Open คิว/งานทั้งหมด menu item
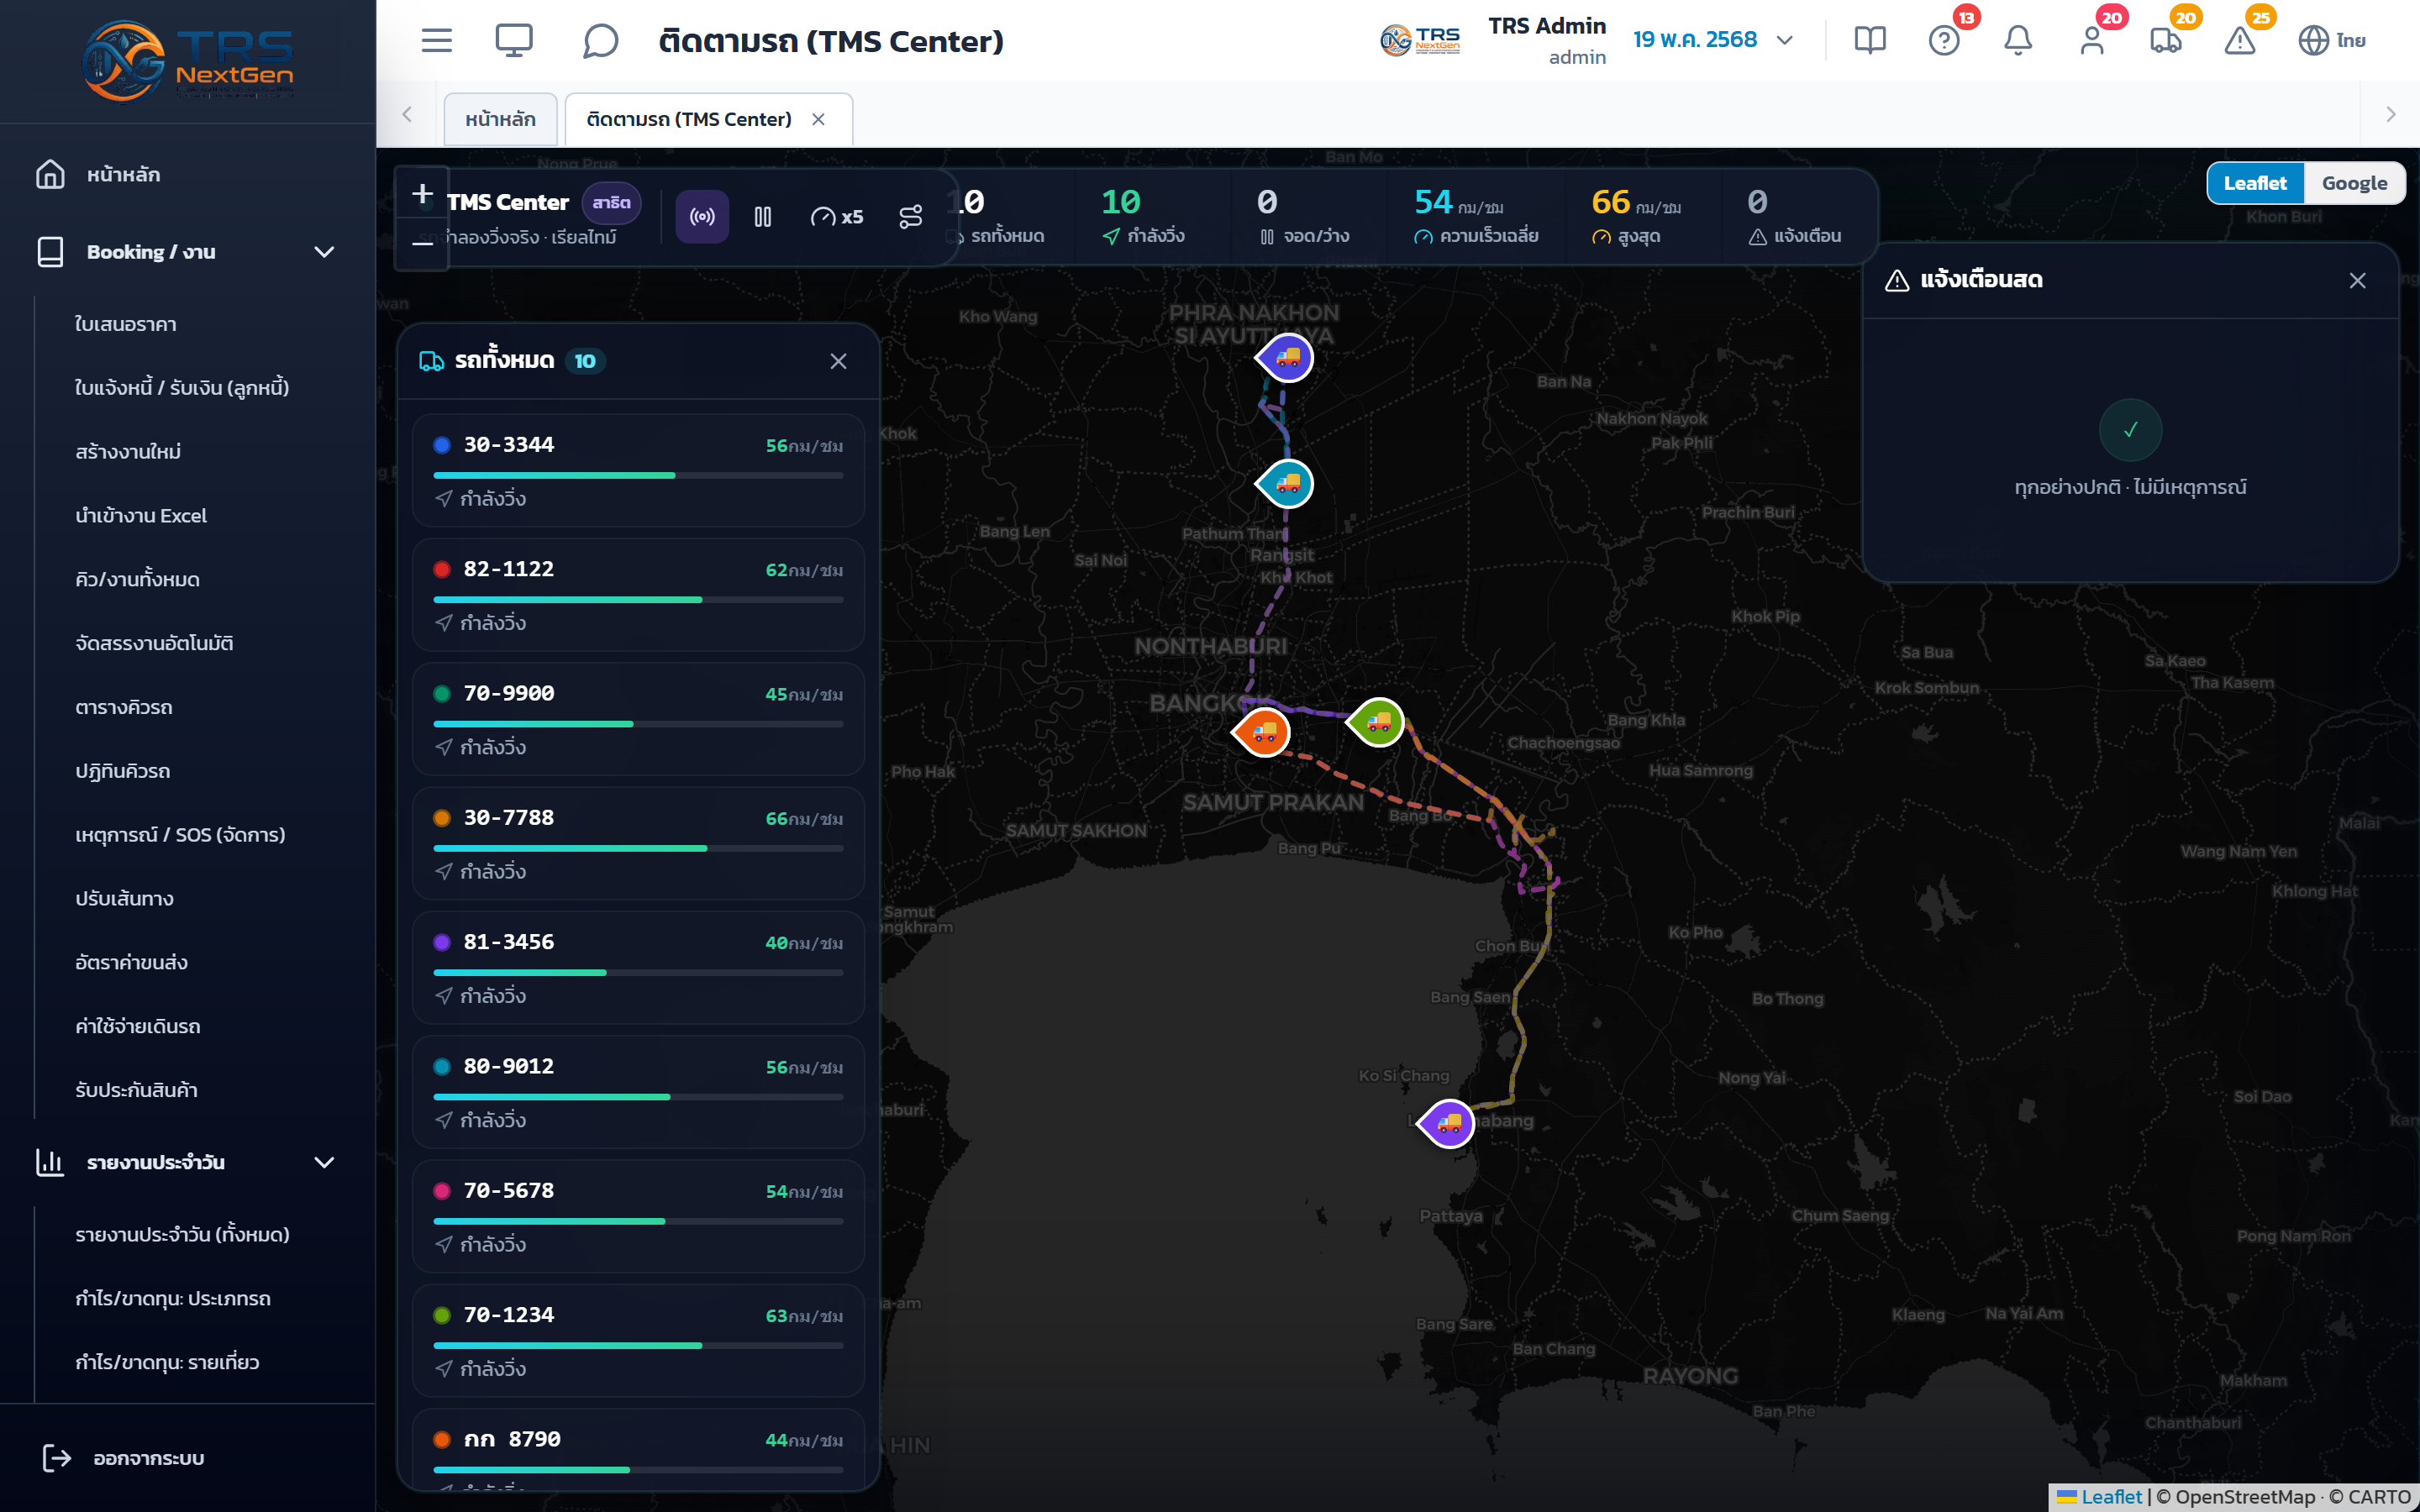 (137, 579)
